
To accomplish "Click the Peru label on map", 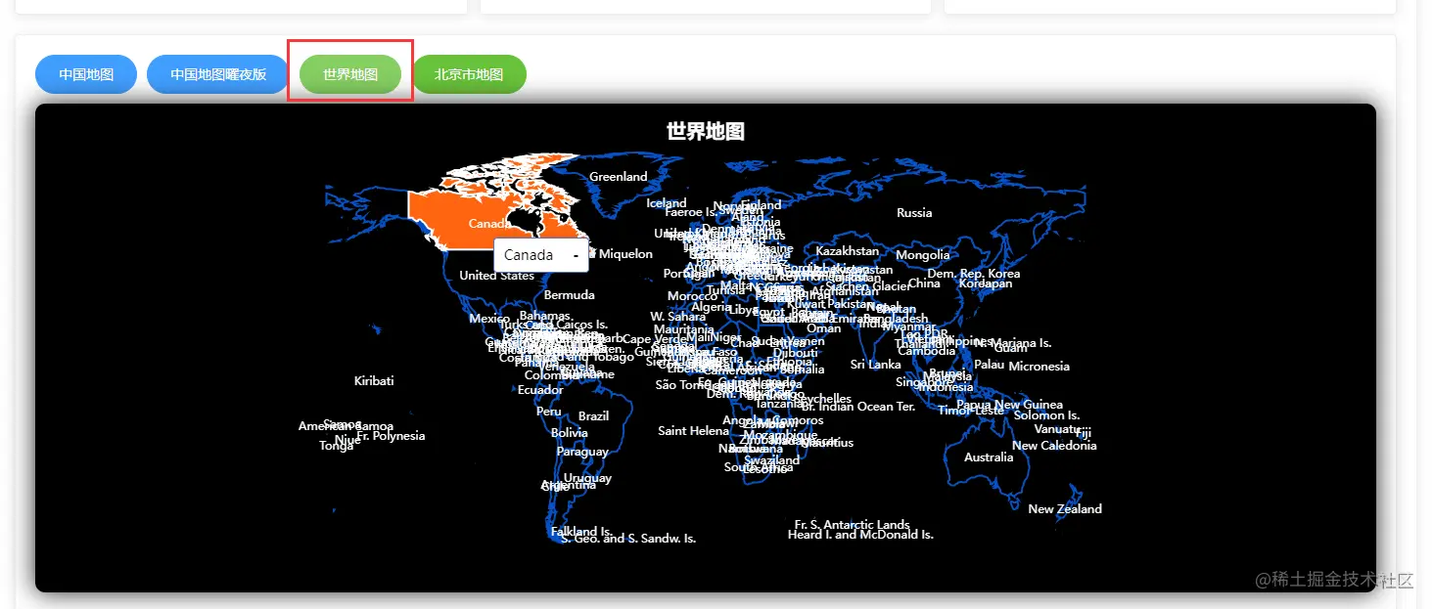I will pos(549,412).
